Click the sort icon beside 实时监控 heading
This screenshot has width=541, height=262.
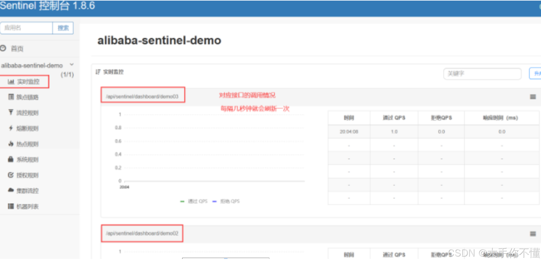[98, 72]
